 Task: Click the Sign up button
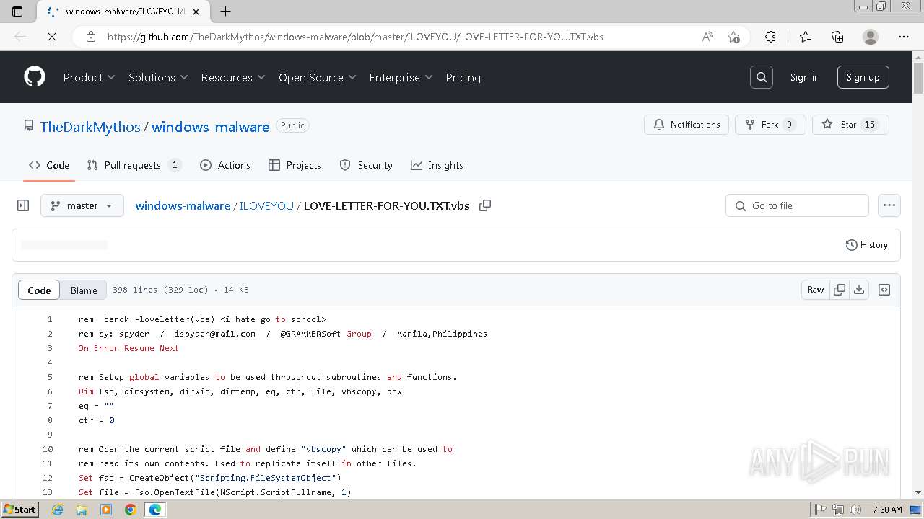pyautogui.click(x=863, y=77)
